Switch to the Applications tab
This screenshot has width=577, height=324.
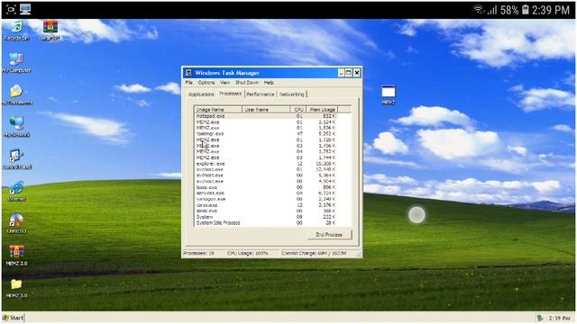201,94
